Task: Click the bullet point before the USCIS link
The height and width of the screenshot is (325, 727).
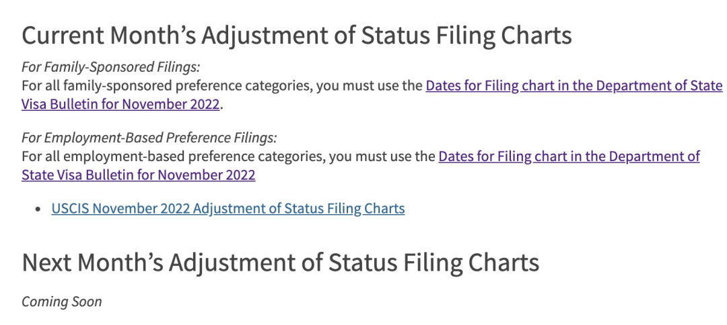Action: pos(38,209)
